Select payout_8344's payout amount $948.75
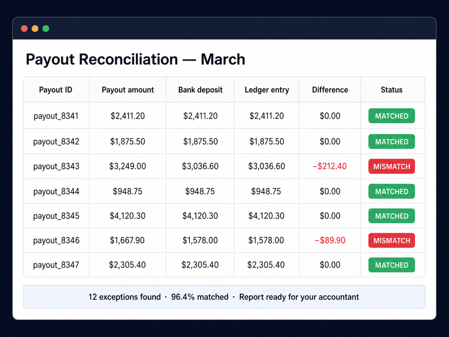The height and width of the screenshot is (337, 449). [128, 191]
